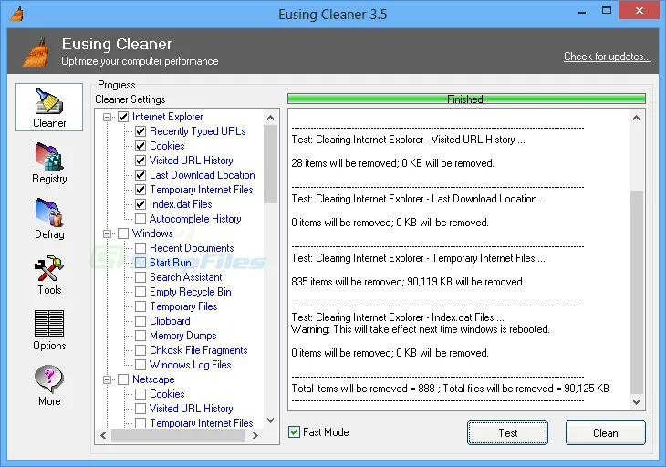Enable Recent Documents checkbox
Screen dimensions: 666x467
point(140,248)
